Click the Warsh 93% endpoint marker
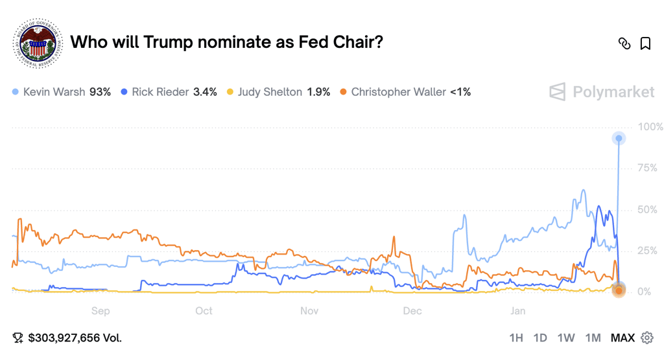 pos(619,138)
